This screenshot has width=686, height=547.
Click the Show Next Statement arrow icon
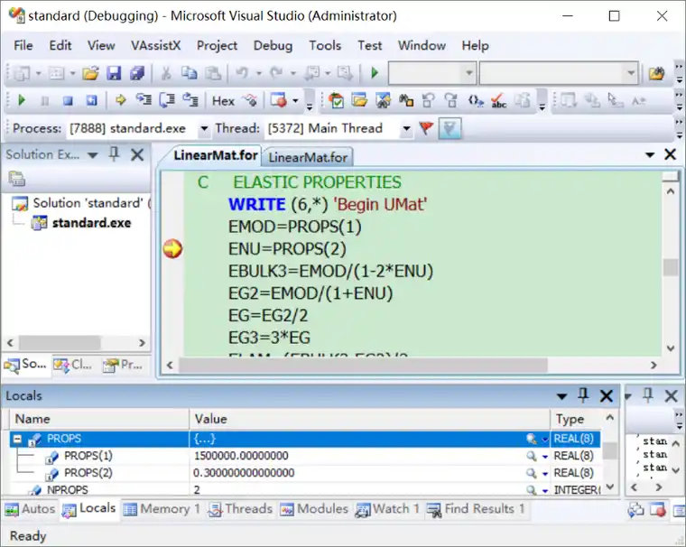(x=120, y=101)
